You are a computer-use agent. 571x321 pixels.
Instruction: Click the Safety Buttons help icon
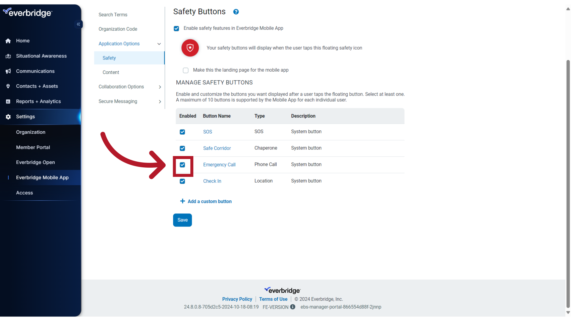coord(236,12)
